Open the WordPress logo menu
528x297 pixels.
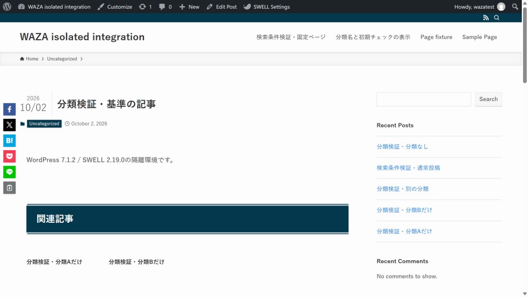(x=7, y=7)
